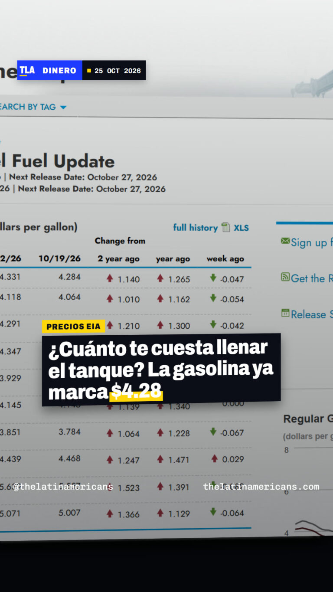Click the red up arrow beside 1.471

pyautogui.click(x=160, y=459)
